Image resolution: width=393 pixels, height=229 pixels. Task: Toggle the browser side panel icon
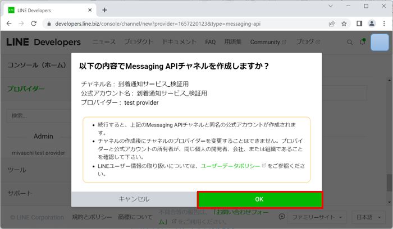click(x=359, y=24)
